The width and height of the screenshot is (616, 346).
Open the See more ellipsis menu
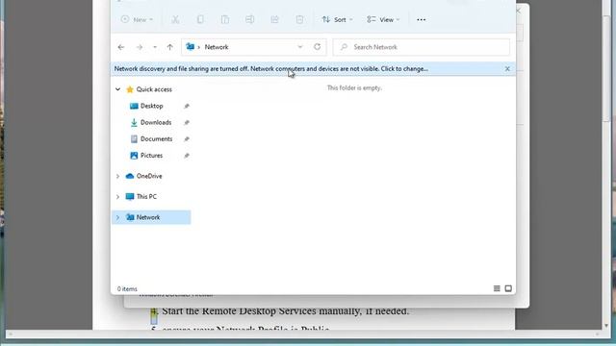coord(422,19)
